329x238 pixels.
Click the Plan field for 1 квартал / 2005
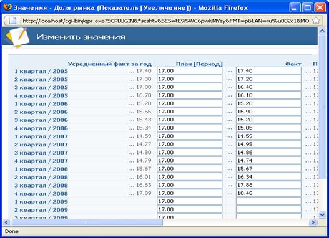[189, 71]
